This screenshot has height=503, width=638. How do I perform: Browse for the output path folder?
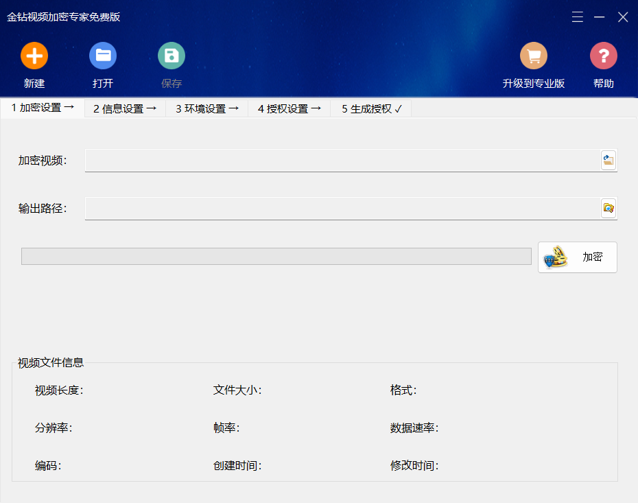pos(609,208)
